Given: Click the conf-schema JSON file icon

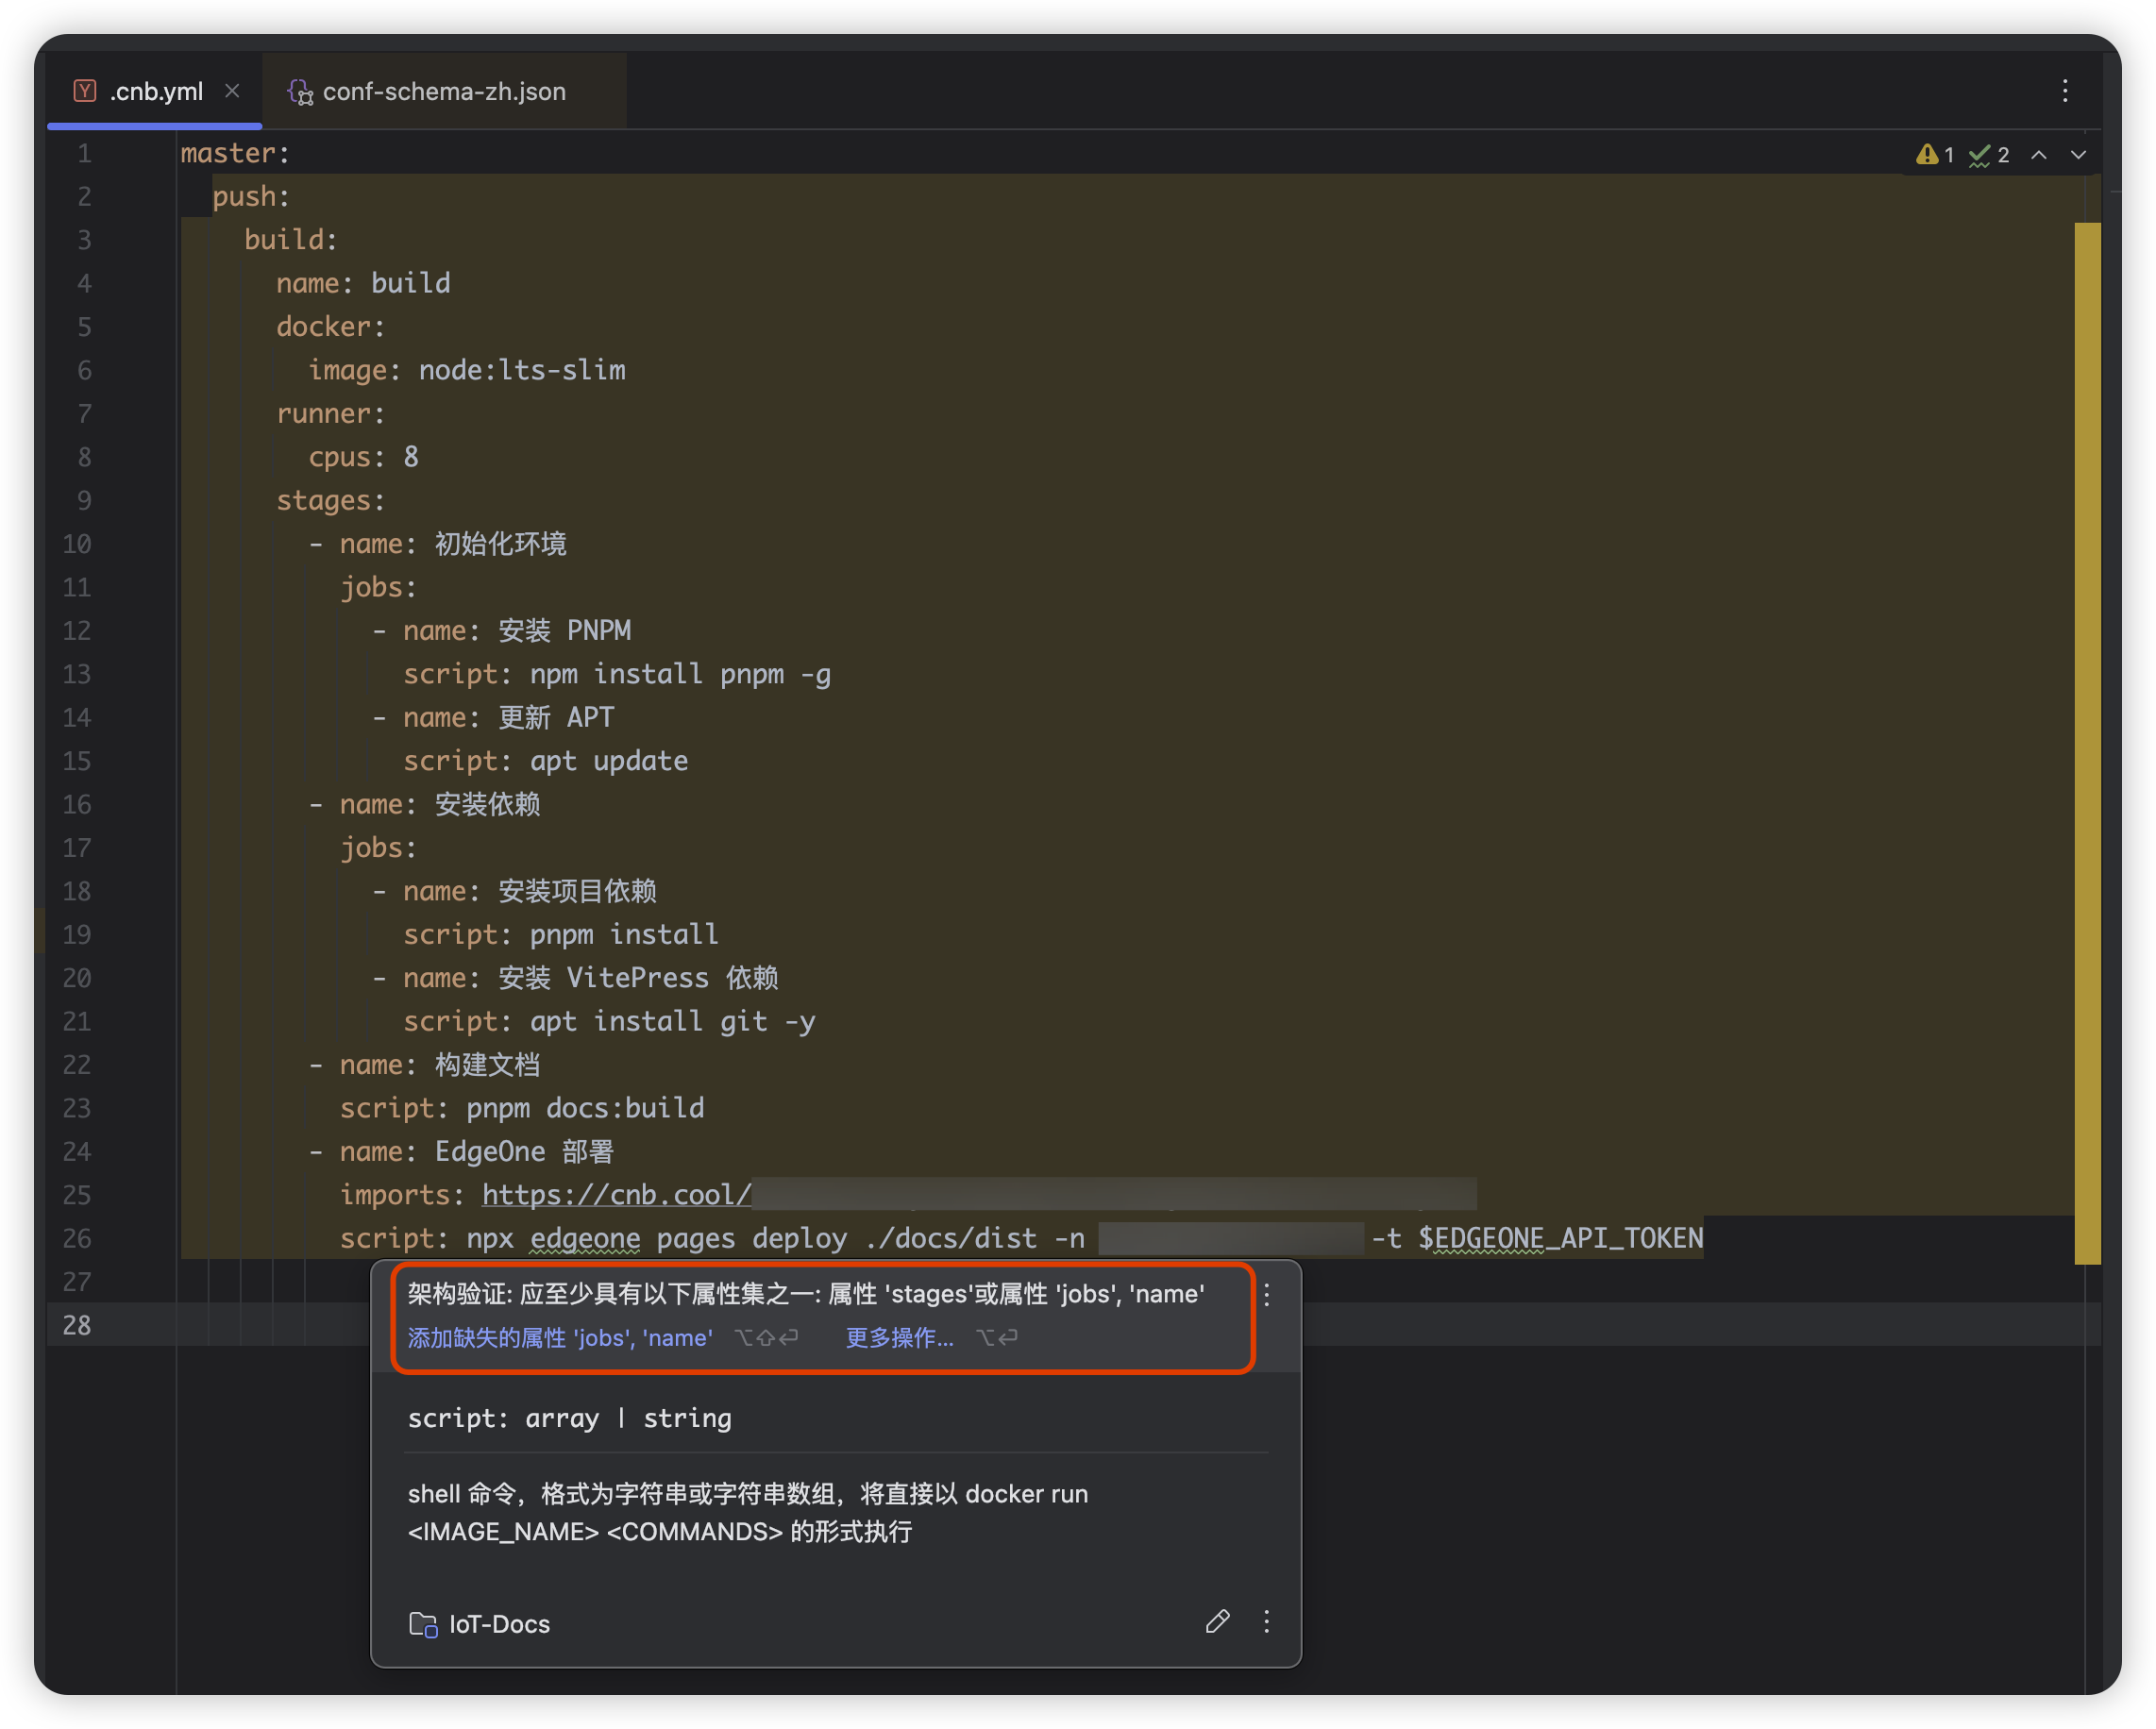Looking at the screenshot, I should 300,92.
